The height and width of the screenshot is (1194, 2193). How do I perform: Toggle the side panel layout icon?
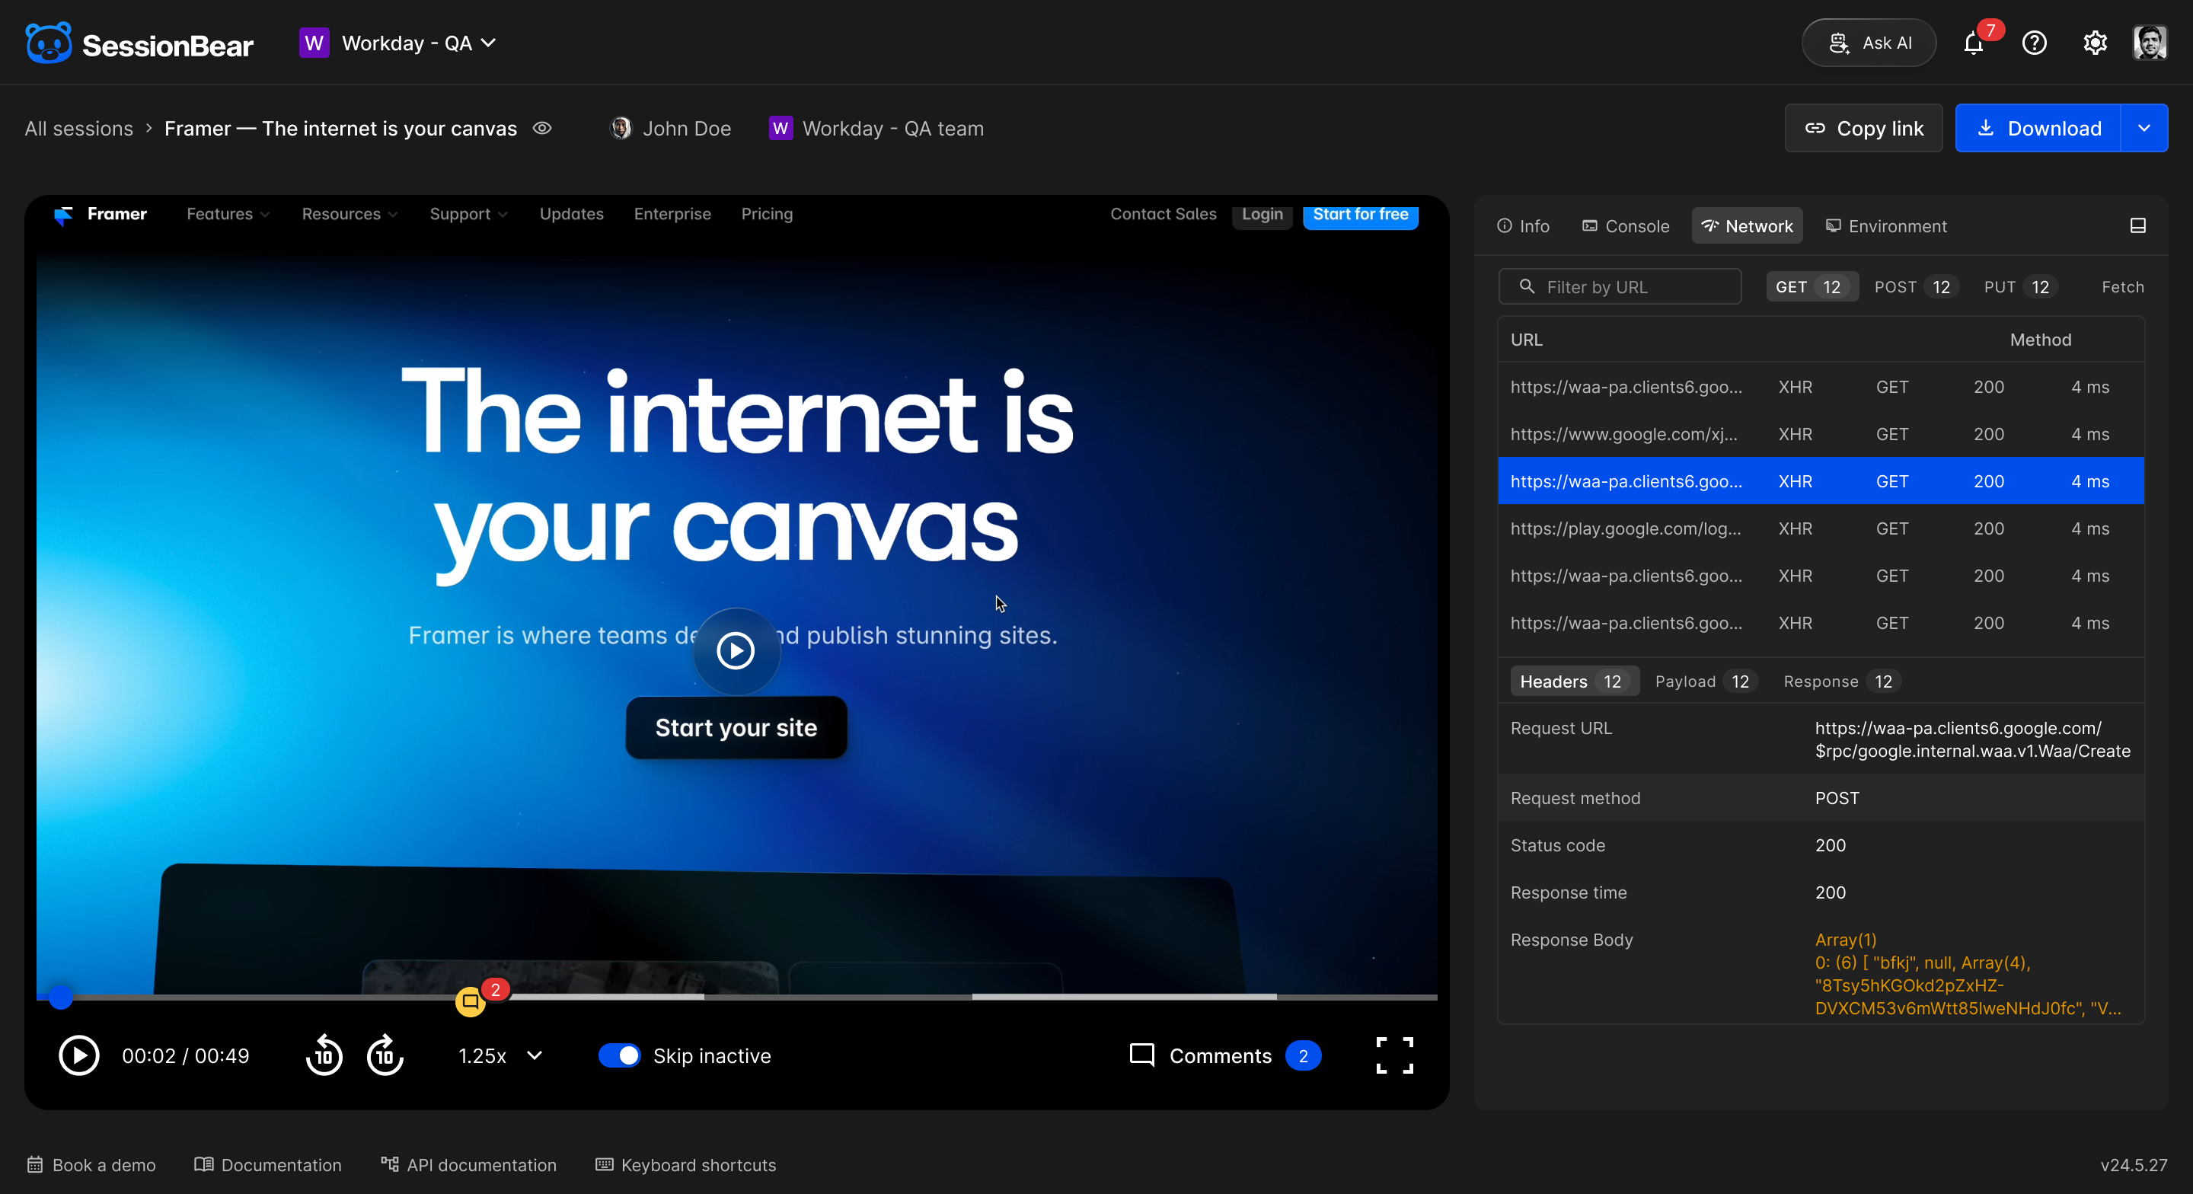click(x=2137, y=225)
